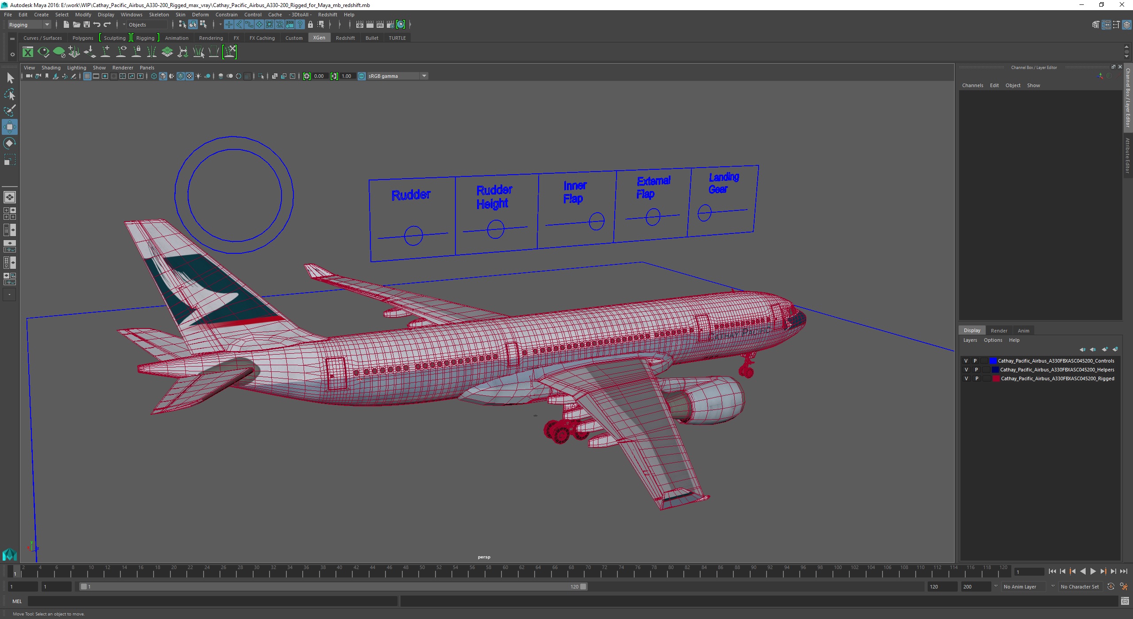Image resolution: width=1133 pixels, height=619 pixels.
Task: Open the Channels menu in Channel Box
Action: click(x=972, y=85)
